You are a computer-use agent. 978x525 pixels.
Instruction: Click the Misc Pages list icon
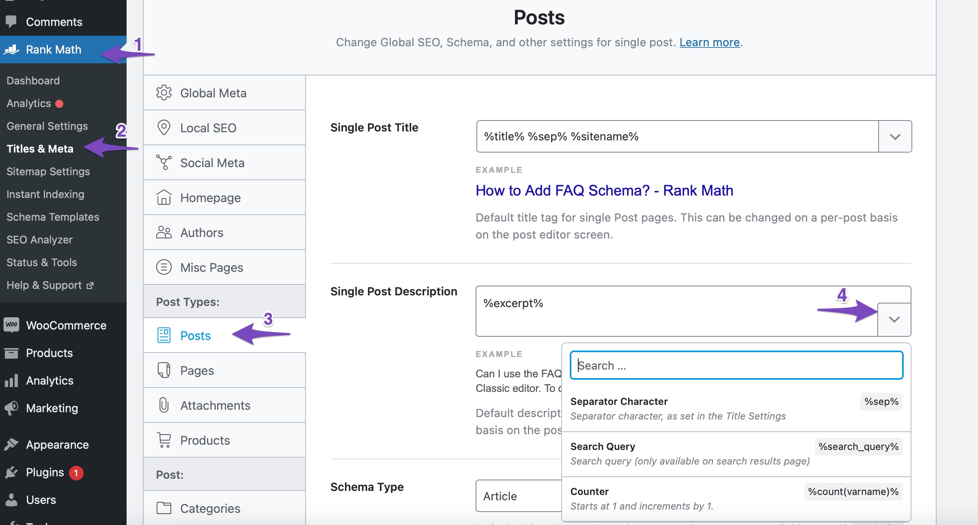pos(164,267)
